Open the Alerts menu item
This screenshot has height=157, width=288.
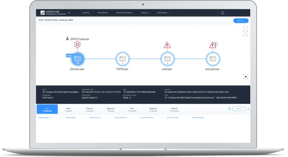click(x=86, y=13)
